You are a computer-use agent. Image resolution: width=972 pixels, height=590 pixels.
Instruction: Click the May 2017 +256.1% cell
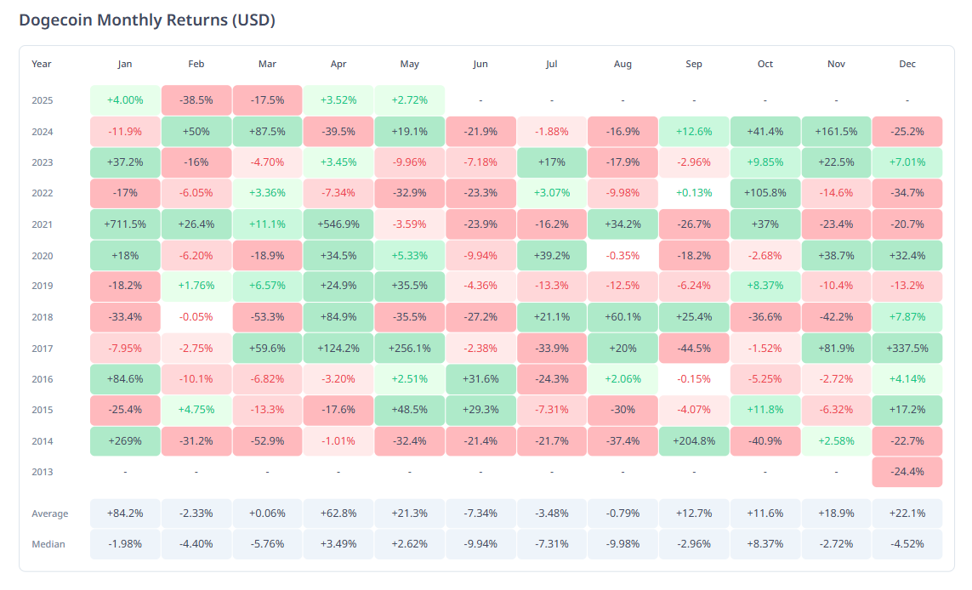pyautogui.click(x=409, y=348)
